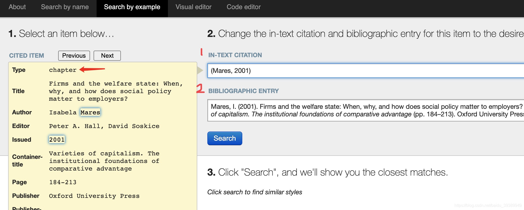
Task: Click the 'CITED ITEM' heading
Action: pyautogui.click(x=27, y=56)
